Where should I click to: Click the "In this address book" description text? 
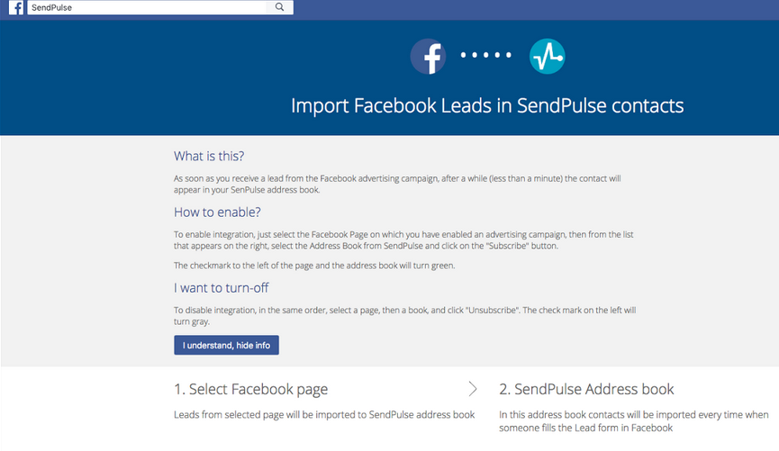tap(633, 421)
